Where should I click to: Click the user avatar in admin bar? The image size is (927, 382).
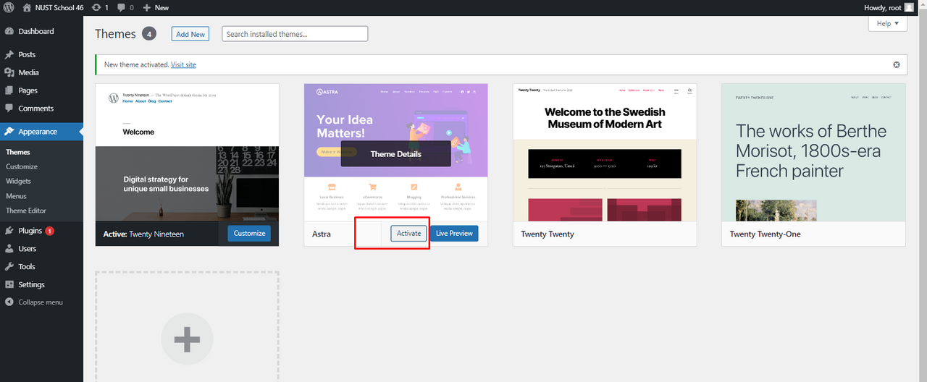[x=909, y=7]
